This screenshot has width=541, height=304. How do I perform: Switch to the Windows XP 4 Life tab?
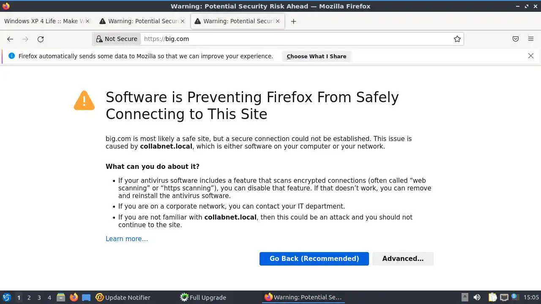pyautogui.click(x=42, y=21)
